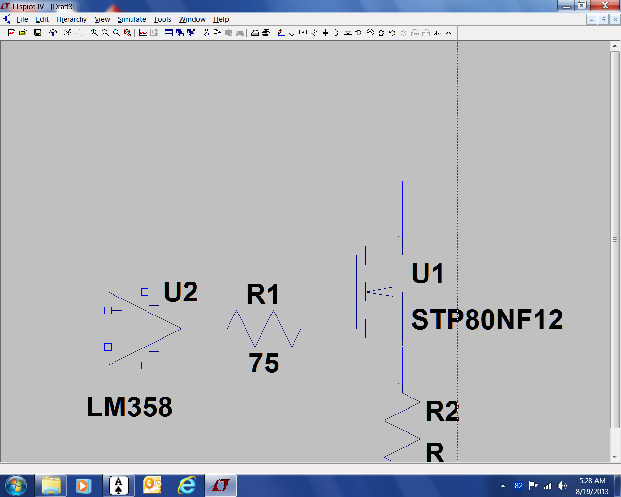The width and height of the screenshot is (621, 497).
Task: Open the Window menu
Action: point(192,19)
